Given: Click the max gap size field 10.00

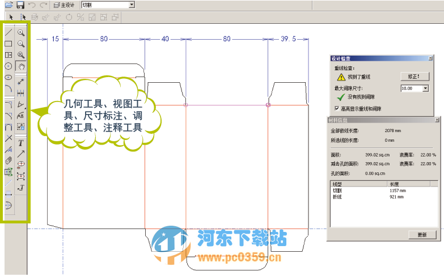Looking at the screenshot, I should pyautogui.click(x=412, y=88).
